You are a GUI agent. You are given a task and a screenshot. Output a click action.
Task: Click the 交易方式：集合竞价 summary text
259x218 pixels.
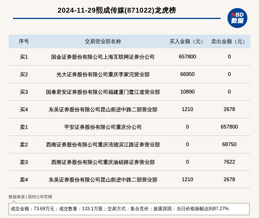[x=128, y=209]
